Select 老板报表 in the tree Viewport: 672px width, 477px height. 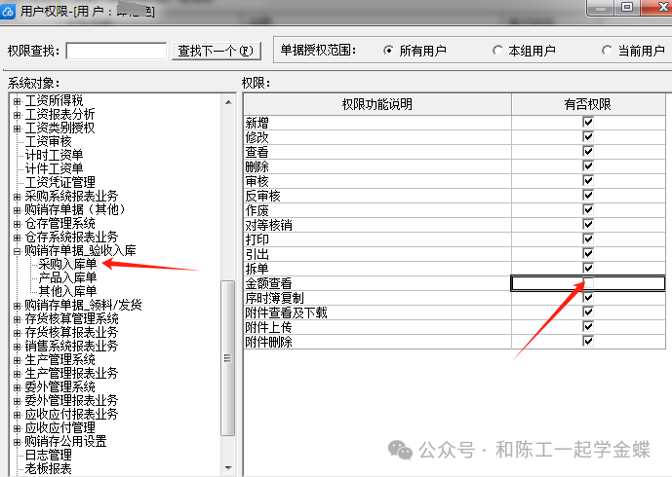click(48, 468)
